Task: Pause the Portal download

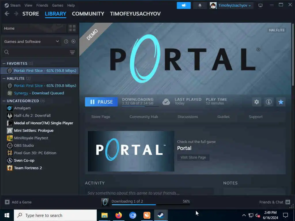Action: click(x=101, y=102)
